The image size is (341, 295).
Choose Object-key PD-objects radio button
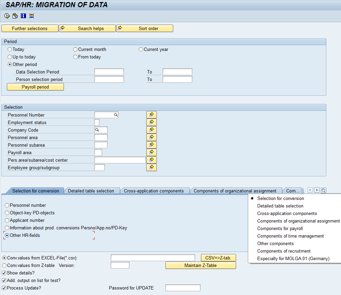pyautogui.click(x=7, y=213)
